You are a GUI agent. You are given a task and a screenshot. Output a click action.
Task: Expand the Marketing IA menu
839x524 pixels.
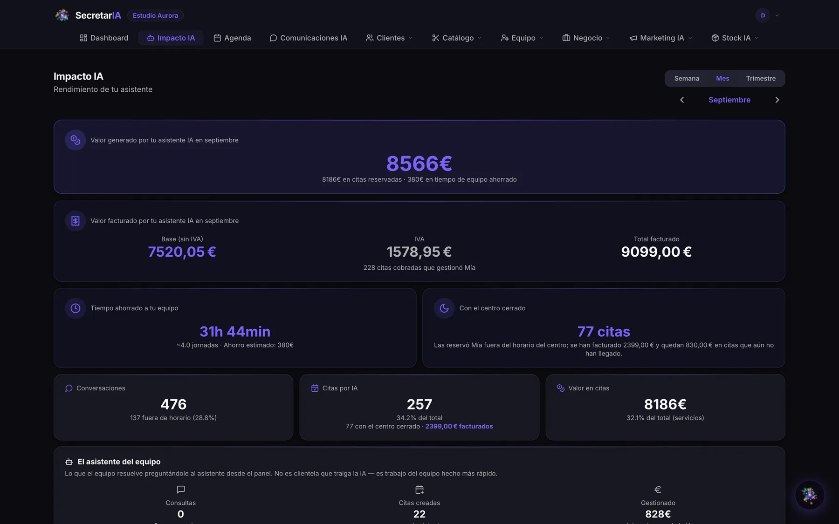[x=660, y=38]
